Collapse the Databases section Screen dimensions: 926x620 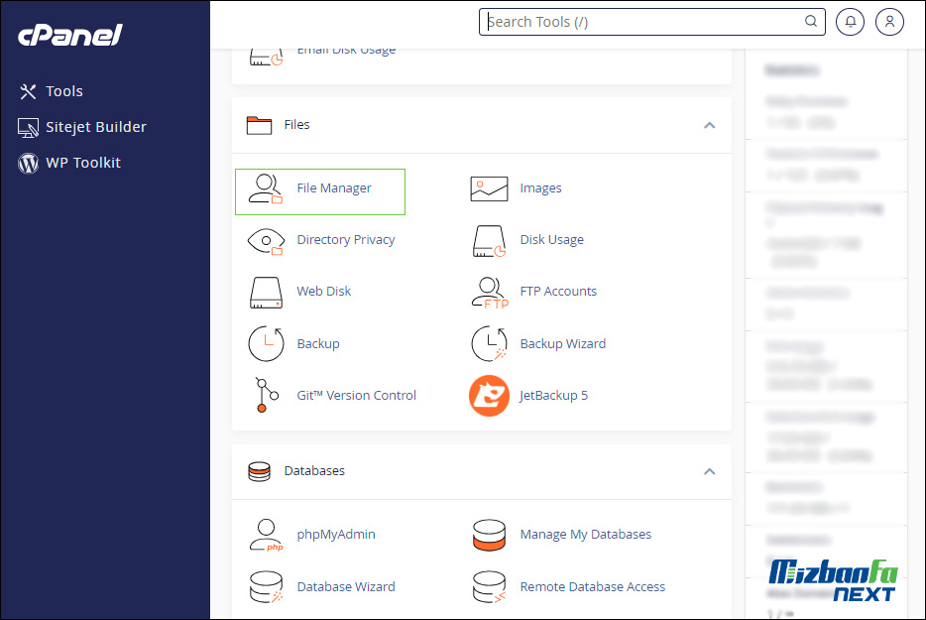[709, 471]
